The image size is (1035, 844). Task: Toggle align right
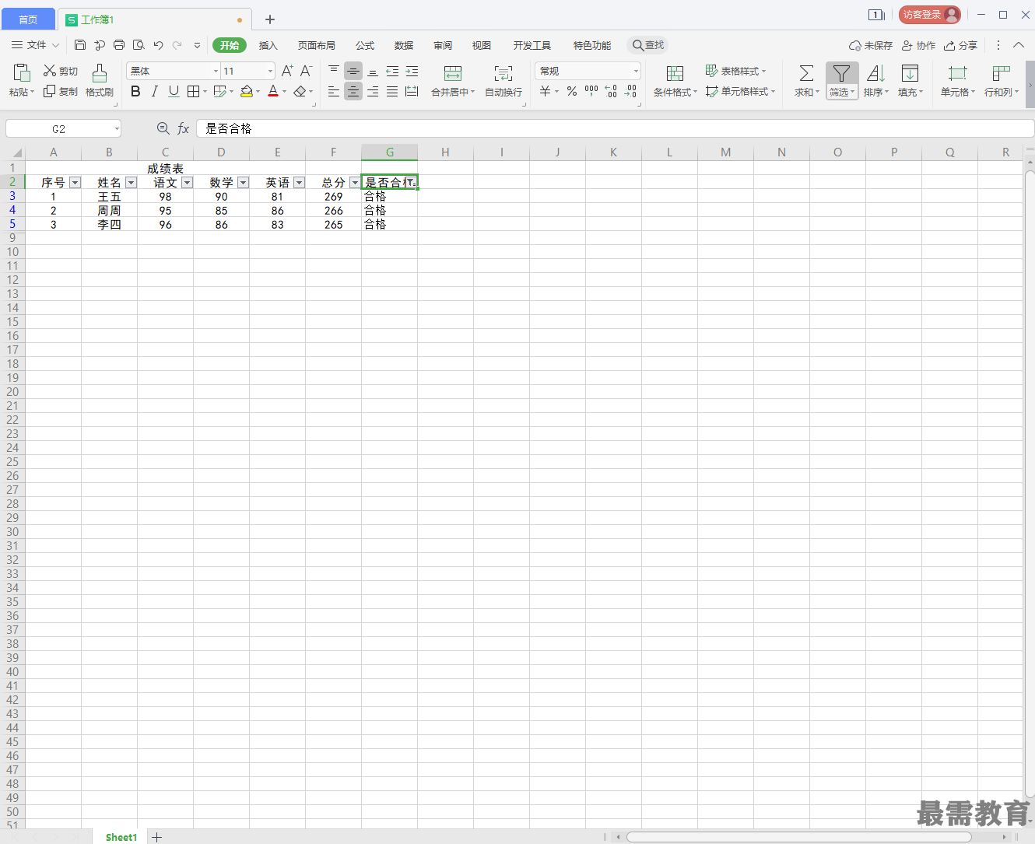point(373,92)
